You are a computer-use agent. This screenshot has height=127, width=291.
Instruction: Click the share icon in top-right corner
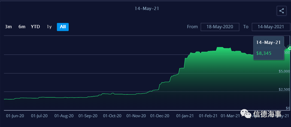[x=281, y=11]
